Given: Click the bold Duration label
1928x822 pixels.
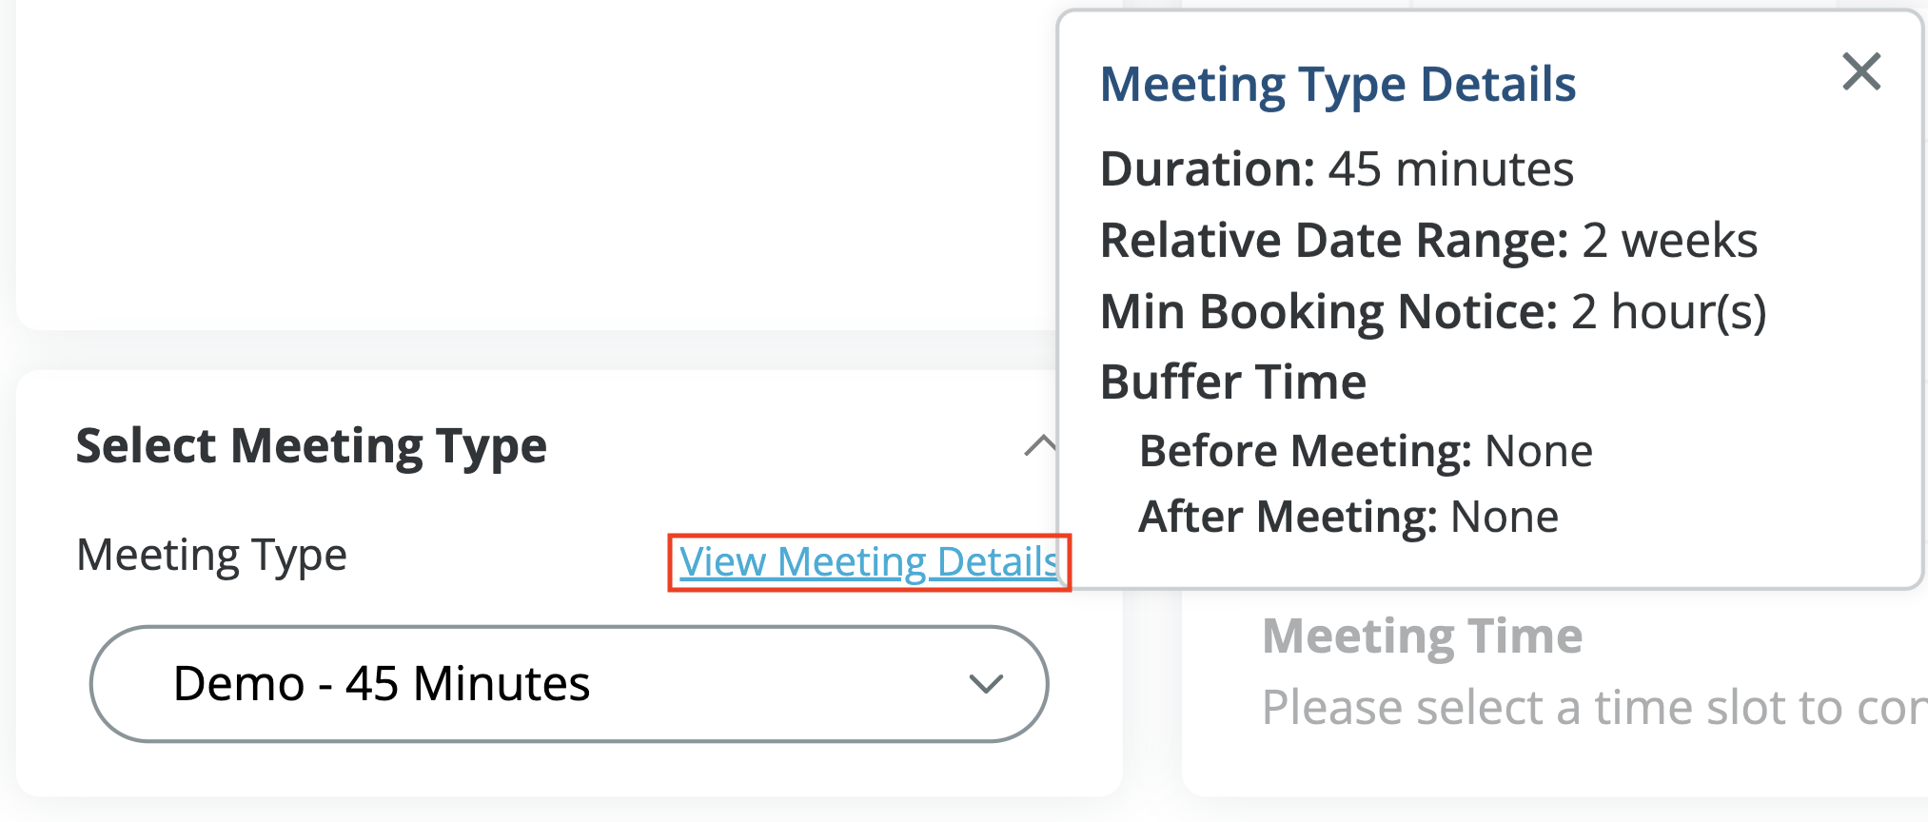Looking at the screenshot, I should click(x=1207, y=169).
